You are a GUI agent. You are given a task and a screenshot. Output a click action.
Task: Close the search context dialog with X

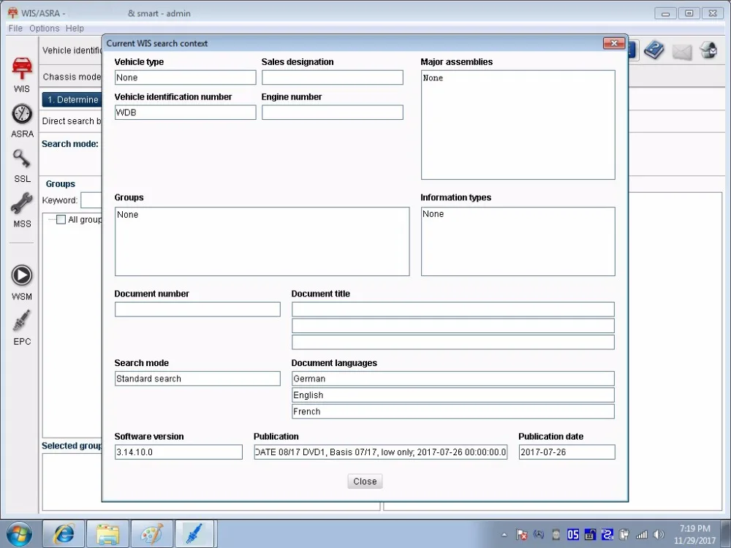(614, 43)
